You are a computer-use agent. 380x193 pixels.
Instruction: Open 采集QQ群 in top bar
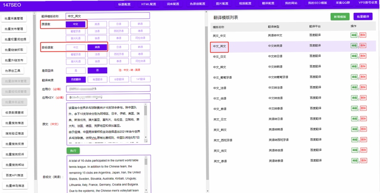point(342,4)
